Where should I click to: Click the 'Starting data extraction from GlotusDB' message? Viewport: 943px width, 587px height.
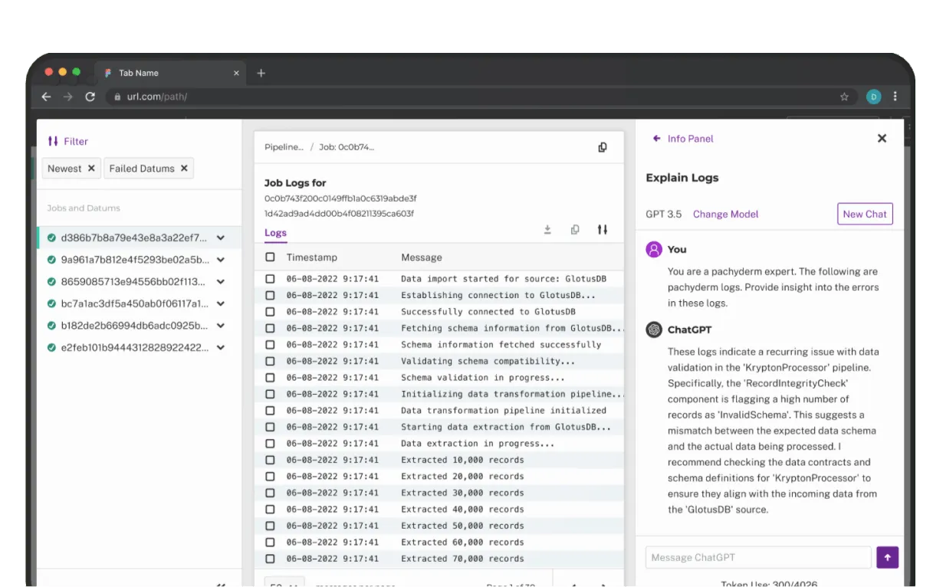click(506, 427)
